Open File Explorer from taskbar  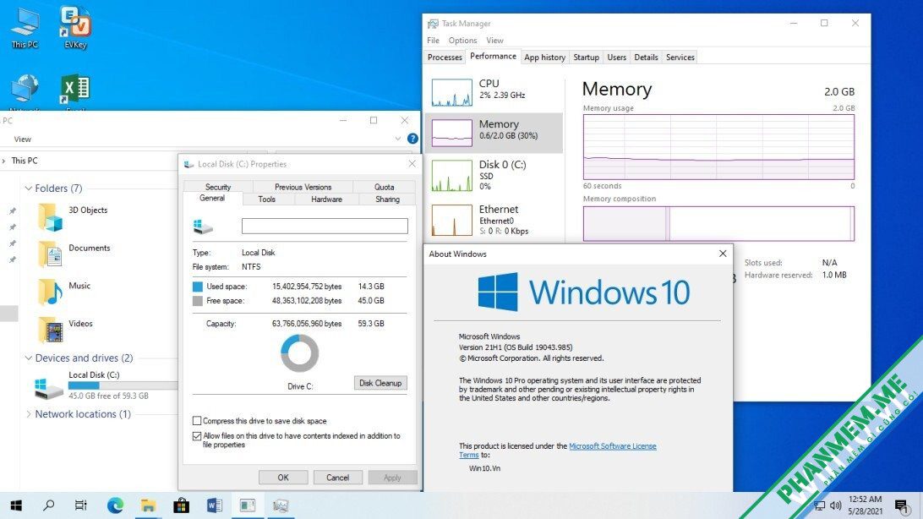tap(148, 505)
